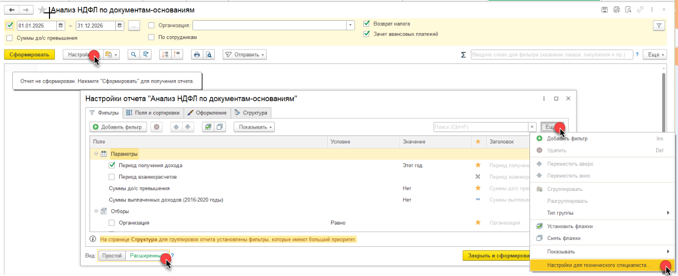Switch view to 'Расширенный' mode
Viewport: 678px width, 276px height.
(x=146, y=256)
